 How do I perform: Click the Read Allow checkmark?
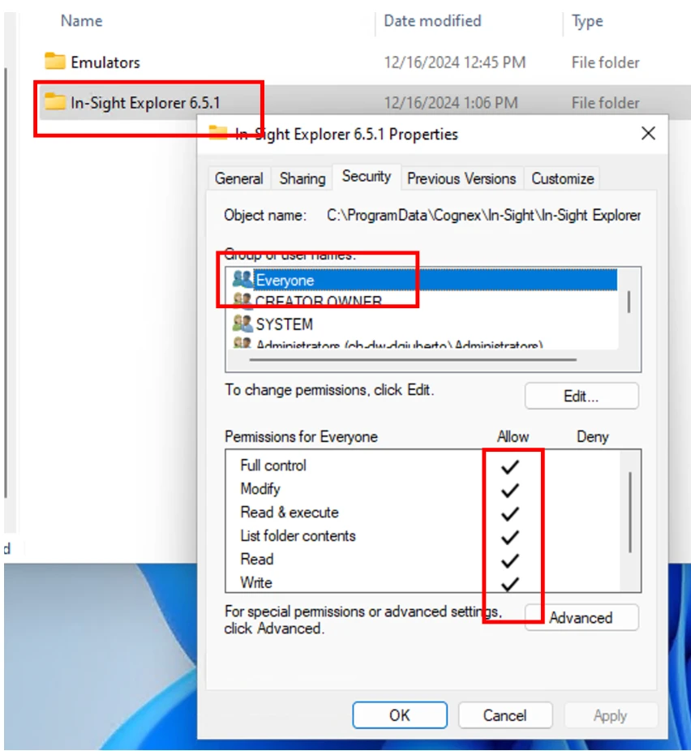[510, 560]
